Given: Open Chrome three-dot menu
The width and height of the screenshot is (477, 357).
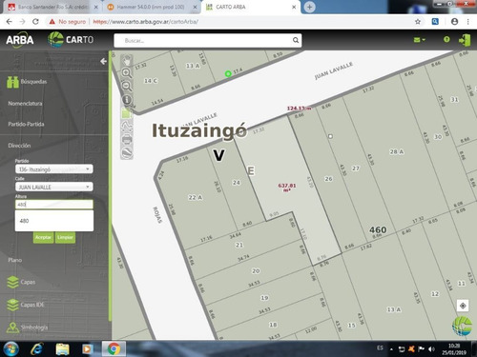Looking at the screenshot, I should tap(467, 22).
